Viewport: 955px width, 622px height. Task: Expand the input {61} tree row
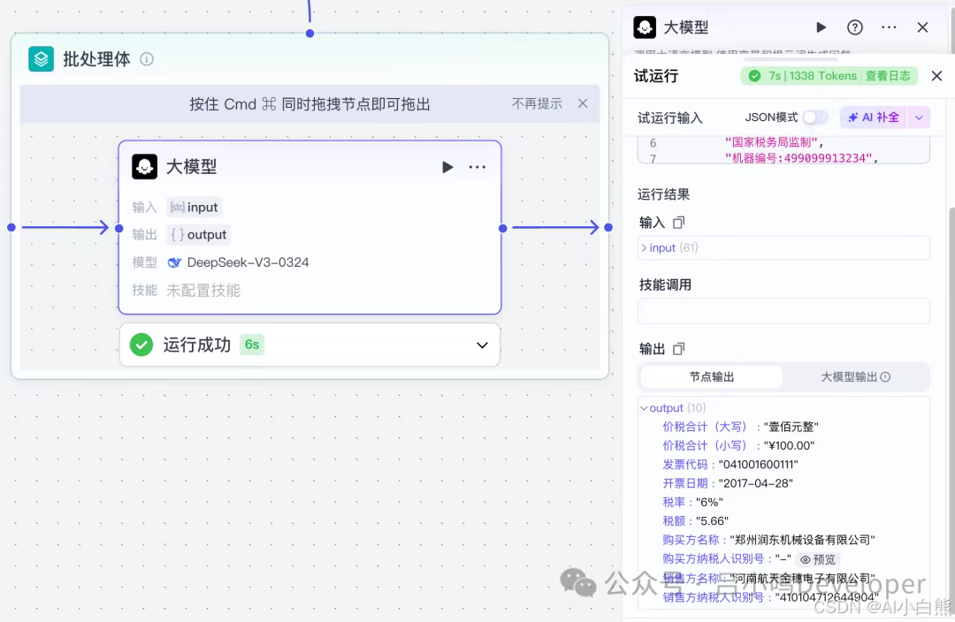[783, 247]
